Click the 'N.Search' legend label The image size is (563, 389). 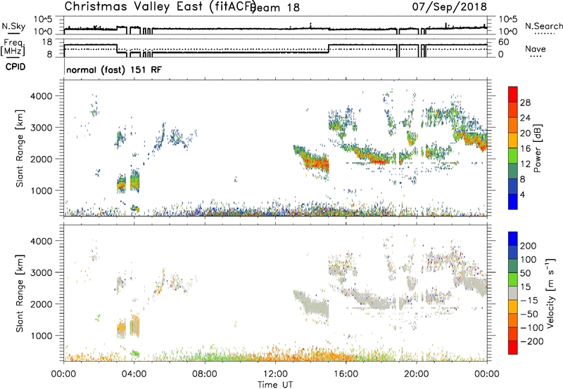(543, 26)
